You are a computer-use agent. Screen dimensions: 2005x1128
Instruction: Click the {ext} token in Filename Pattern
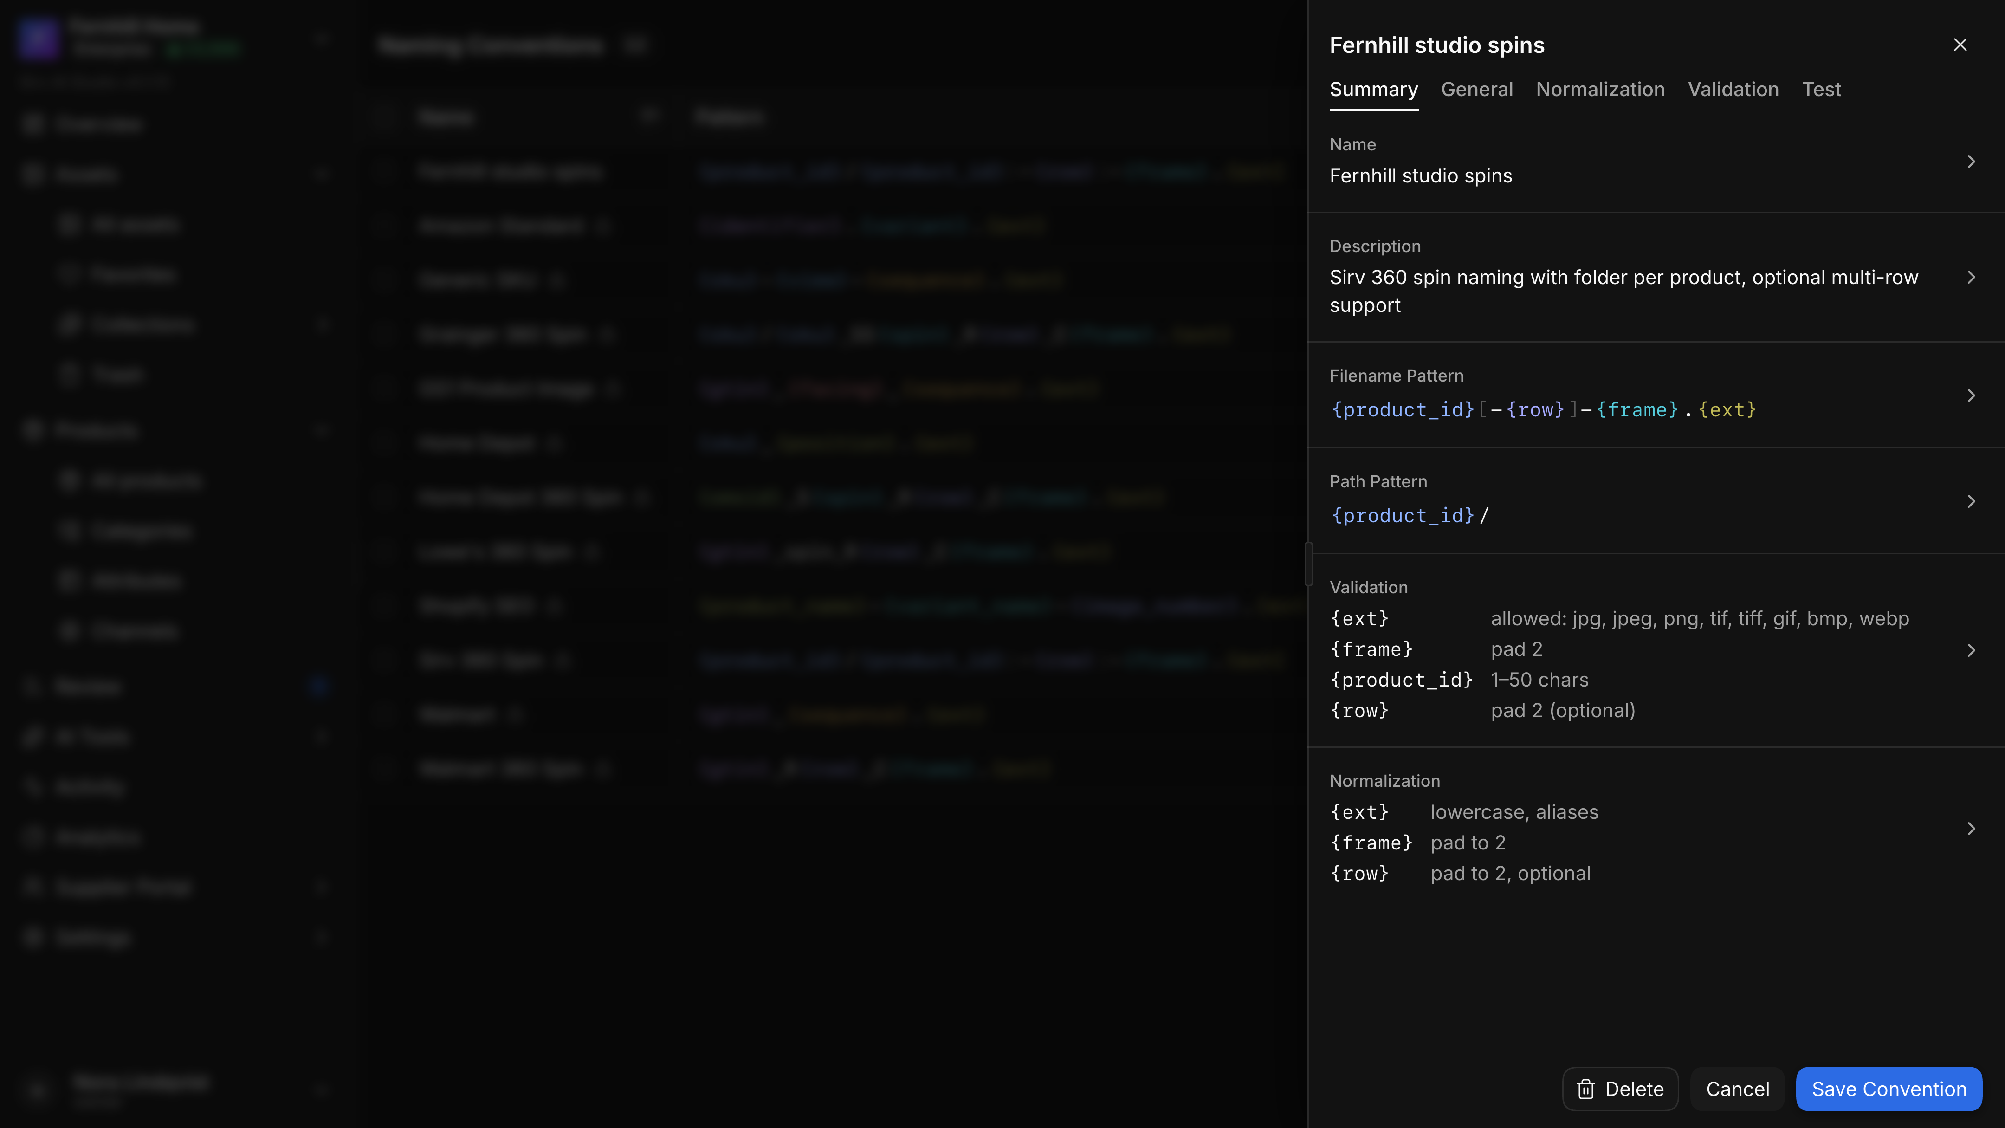1727,410
